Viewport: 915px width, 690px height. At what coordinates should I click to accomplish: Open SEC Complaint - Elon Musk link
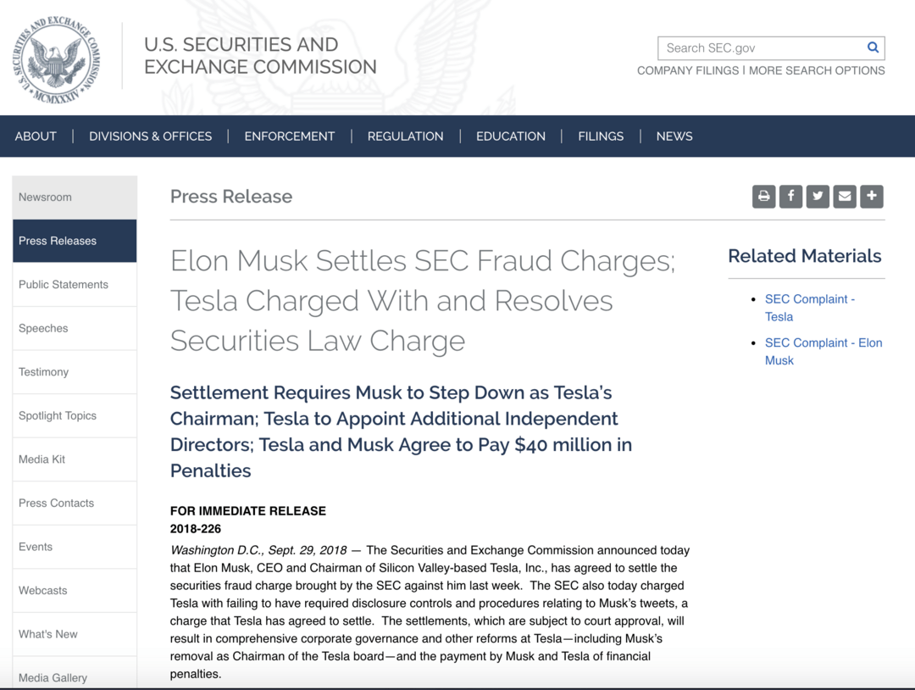coord(823,352)
